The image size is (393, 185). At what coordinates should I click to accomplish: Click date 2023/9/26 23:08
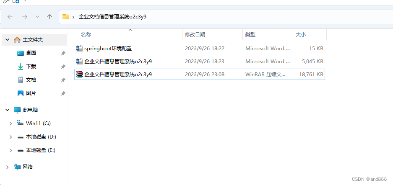tap(205, 74)
